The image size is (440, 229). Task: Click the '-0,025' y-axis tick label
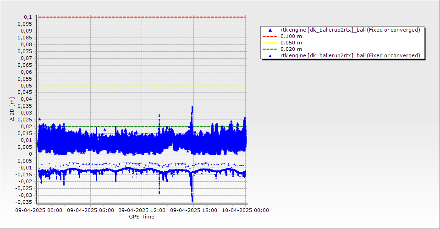click(24, 189)
